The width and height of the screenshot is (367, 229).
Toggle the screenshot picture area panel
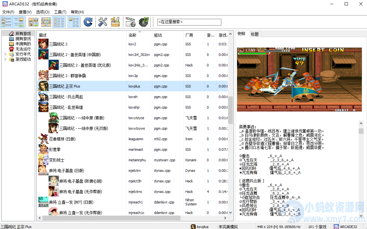[x=19, y=22]
